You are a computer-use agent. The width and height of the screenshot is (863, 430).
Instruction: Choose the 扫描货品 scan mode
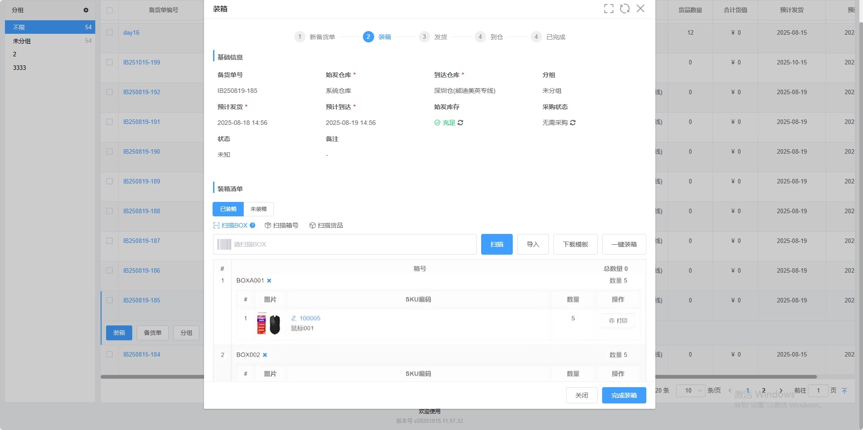click(x=326, y=225)
